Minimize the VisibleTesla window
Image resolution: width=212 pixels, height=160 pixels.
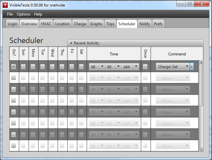[x=181, y=4]
